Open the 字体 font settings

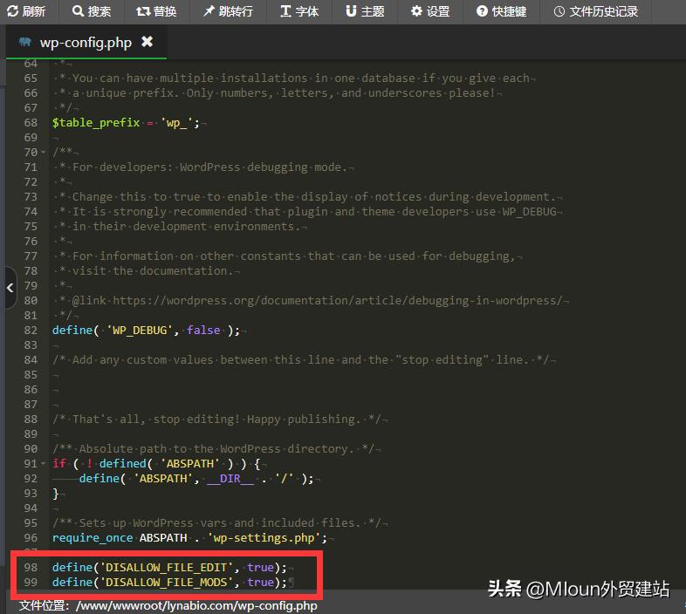coord(298,11)
